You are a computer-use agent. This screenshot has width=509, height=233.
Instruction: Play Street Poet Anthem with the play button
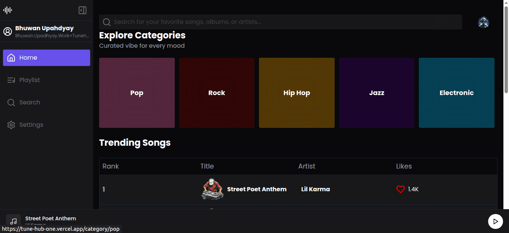[496, 221]
